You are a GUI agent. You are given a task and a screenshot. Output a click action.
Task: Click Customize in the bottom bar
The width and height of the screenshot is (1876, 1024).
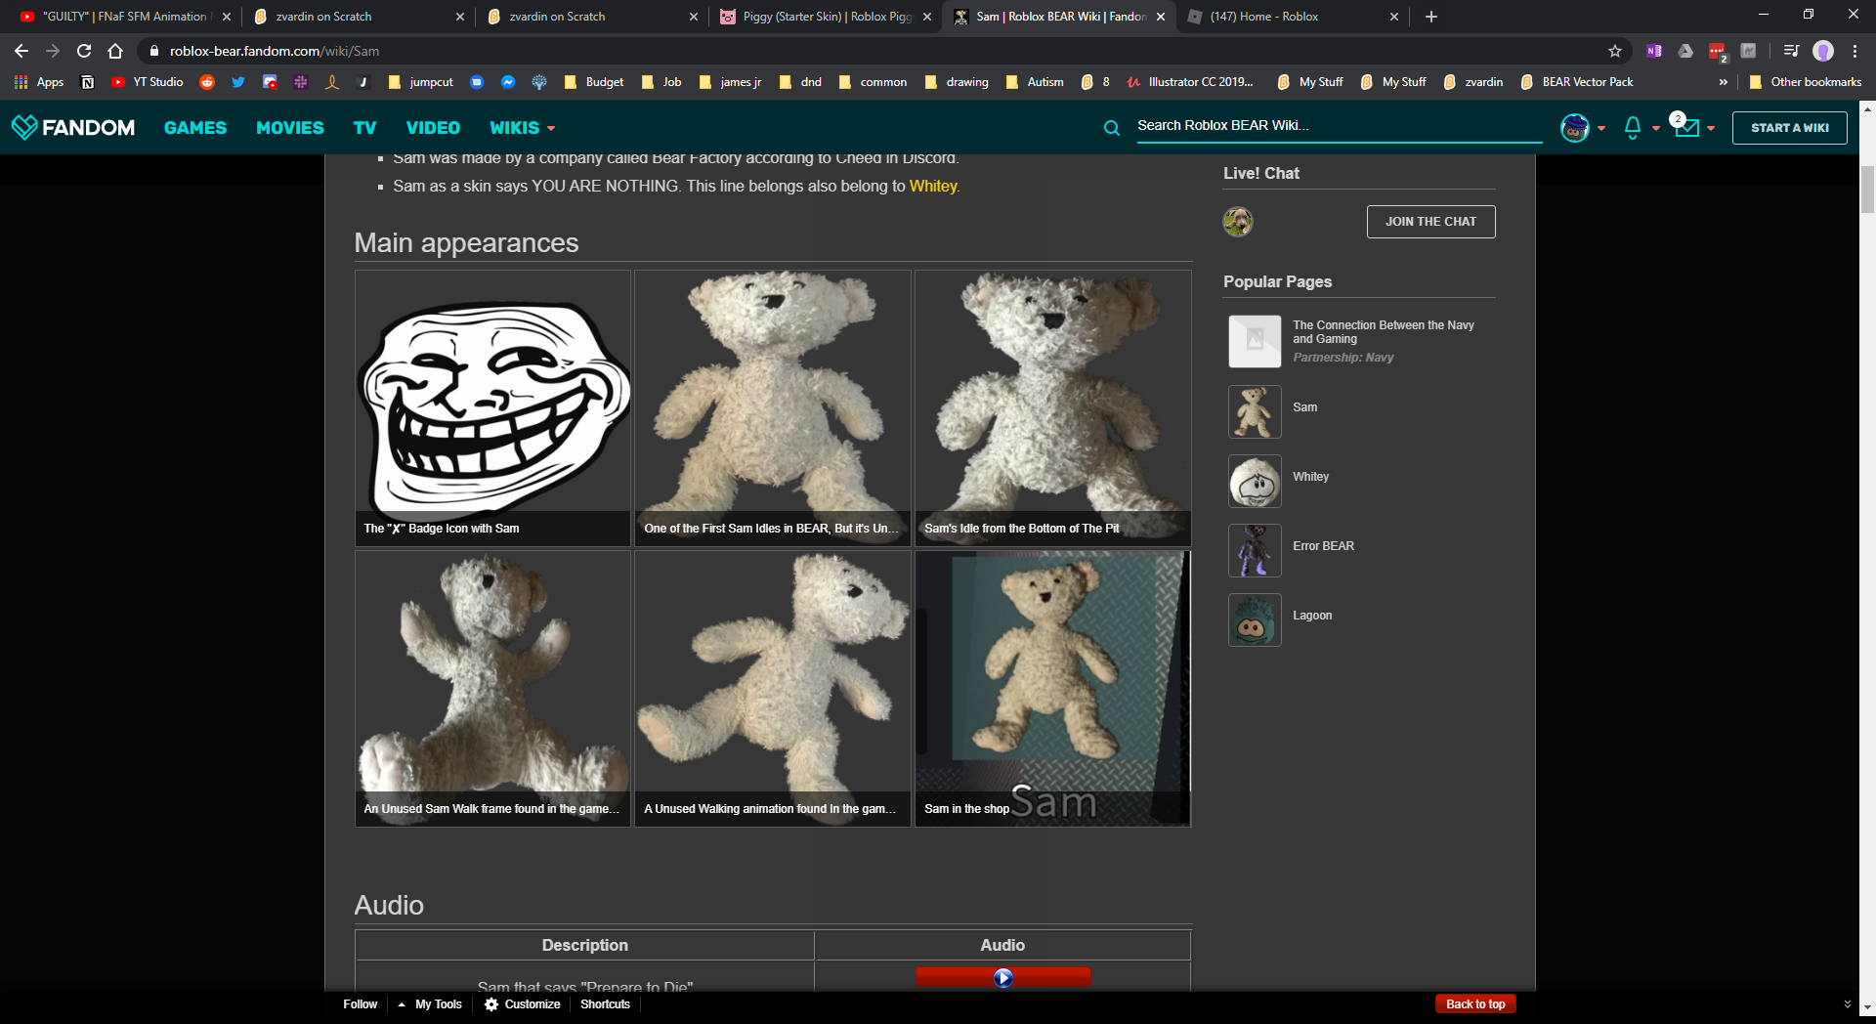(523, 1004)
